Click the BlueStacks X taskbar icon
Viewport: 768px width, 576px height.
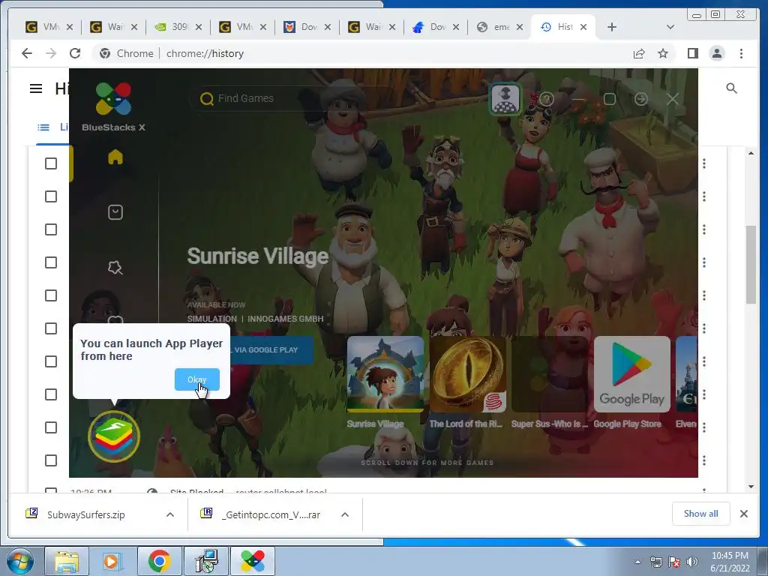pos(253,561)
